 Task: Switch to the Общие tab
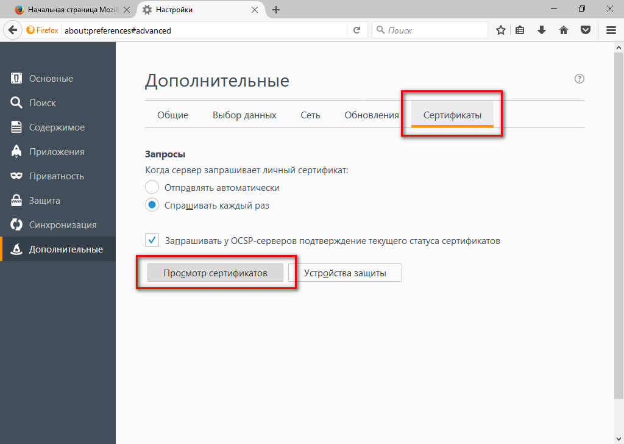[172, 115]
